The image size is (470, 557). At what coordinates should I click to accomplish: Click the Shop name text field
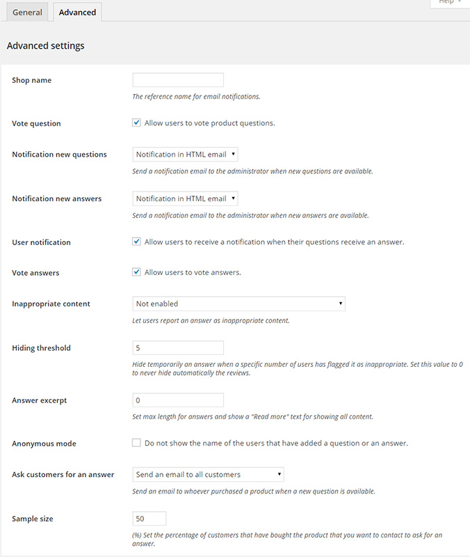(x=178, y=80)
